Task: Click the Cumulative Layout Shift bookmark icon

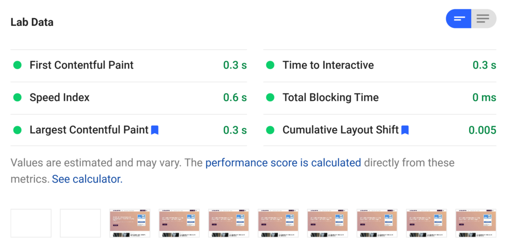Action: tap(405, 130)
